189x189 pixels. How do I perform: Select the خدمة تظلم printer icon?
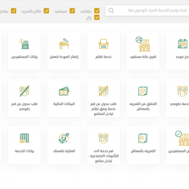pyautogui.click(x=103, y=44)
